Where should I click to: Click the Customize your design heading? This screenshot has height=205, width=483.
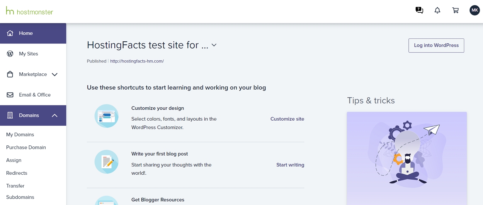[158, 108]
